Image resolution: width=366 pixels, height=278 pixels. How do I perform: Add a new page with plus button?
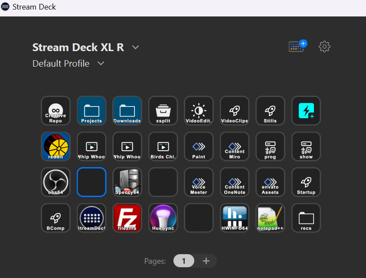[206, 261]
